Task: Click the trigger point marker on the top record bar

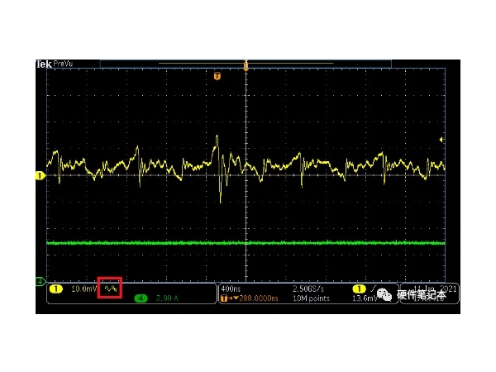Action: coord(246,66)
